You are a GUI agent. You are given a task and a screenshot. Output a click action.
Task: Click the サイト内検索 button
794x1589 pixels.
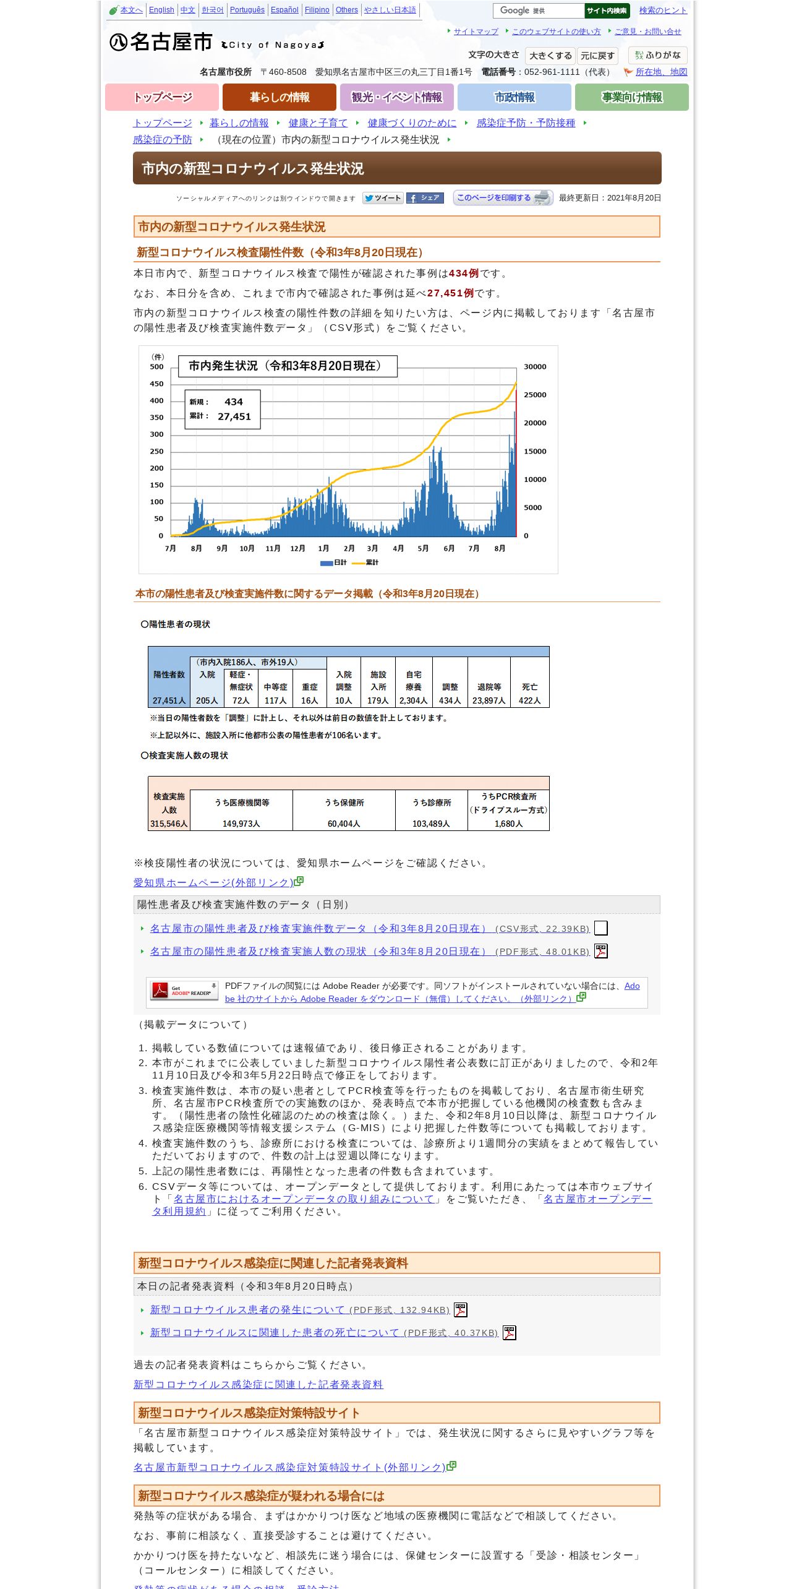tap(607, 11)
